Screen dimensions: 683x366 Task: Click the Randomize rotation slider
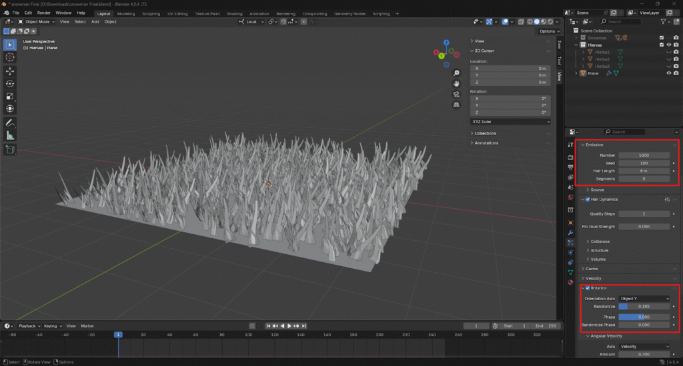(x=644, y=307)
